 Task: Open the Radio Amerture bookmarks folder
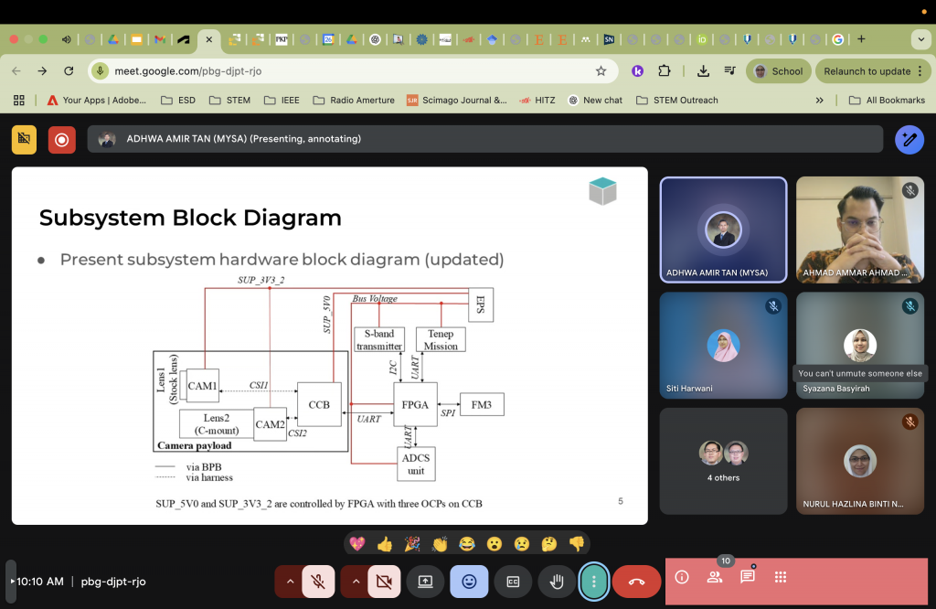coord(354,101)
